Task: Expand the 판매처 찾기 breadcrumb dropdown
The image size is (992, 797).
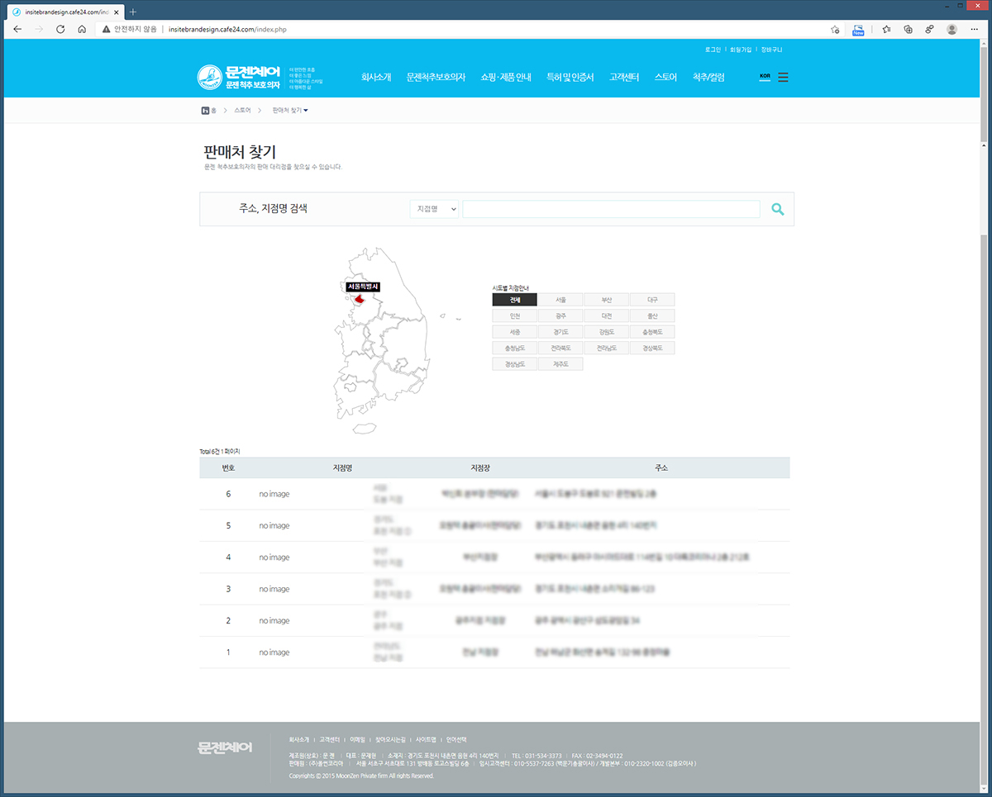Action: 290,110
